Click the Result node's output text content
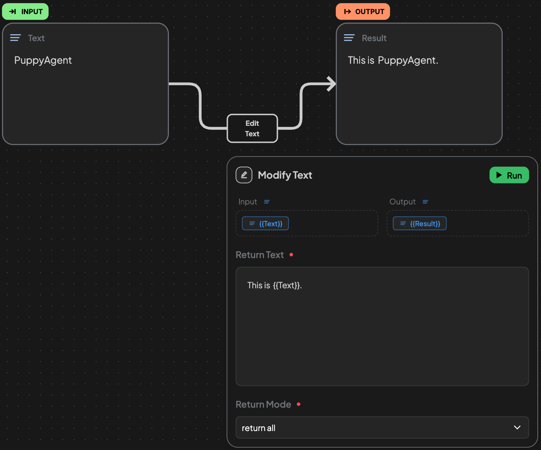541x450 pixels. point(393,60)
